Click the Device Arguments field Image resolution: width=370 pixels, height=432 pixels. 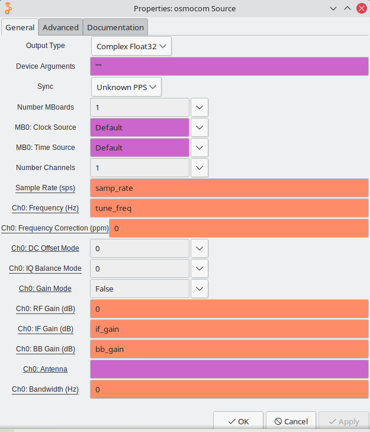pyautogui.click(x=229, y=66)
